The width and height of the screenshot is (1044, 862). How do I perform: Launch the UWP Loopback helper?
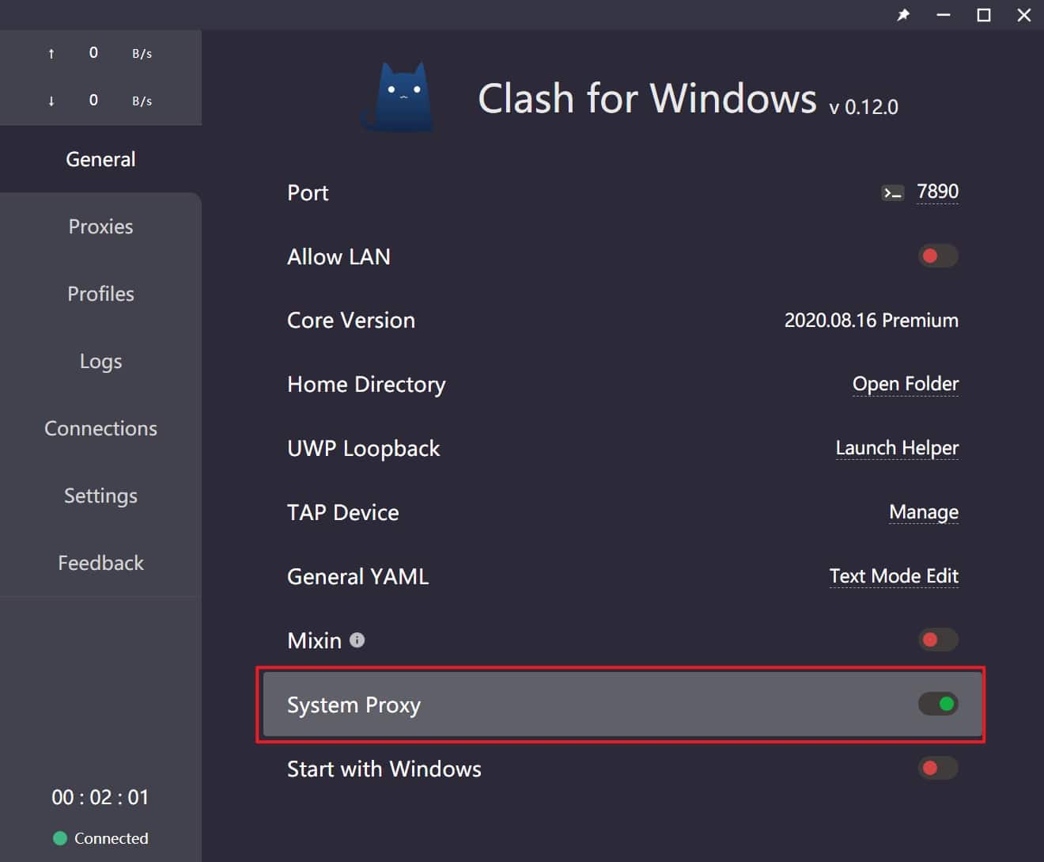[897, 448]
